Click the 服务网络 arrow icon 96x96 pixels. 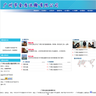[81, 58]
